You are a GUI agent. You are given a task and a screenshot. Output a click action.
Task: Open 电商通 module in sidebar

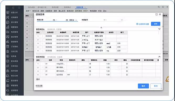11,56
